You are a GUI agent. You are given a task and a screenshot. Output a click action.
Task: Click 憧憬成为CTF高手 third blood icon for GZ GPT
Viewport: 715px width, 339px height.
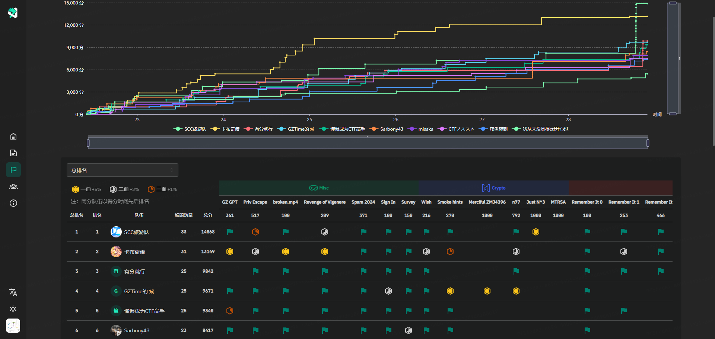230,311
